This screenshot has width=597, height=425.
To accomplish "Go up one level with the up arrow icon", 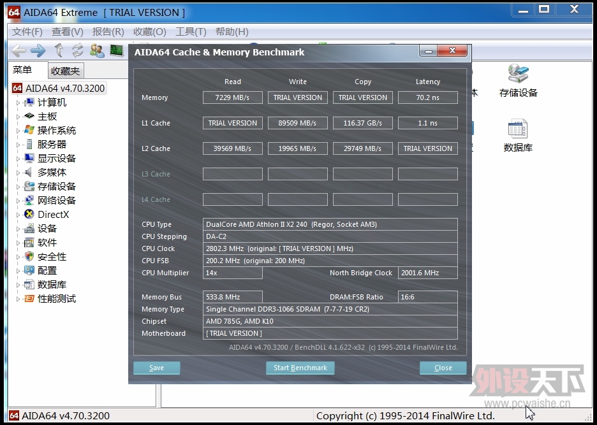I will coord(59,50).
